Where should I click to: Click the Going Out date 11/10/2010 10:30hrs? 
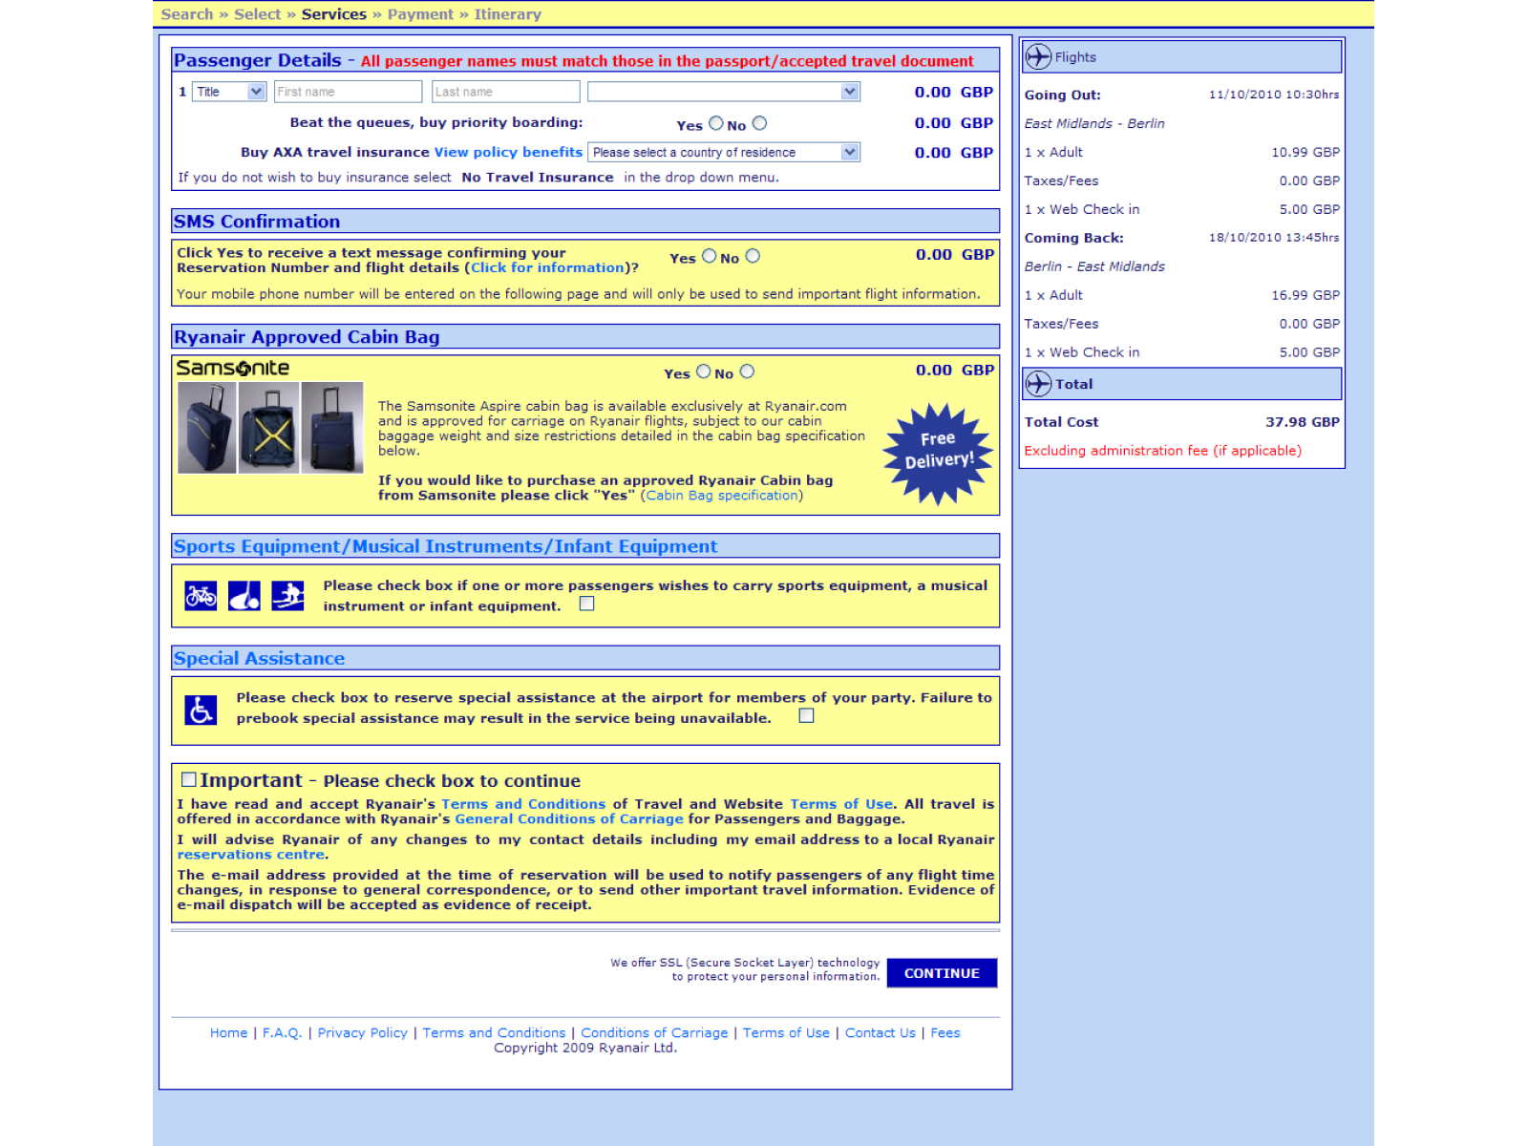[x=1274, y=95]
